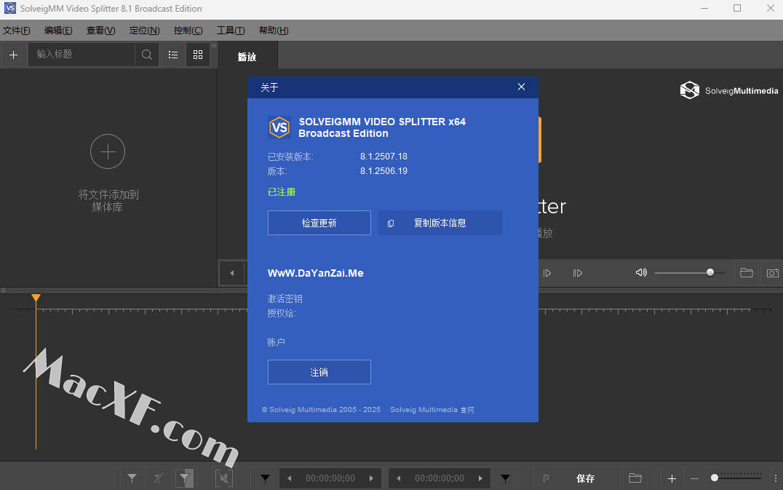
Task: Click the left-arrow playback control button
Action: 231,273
